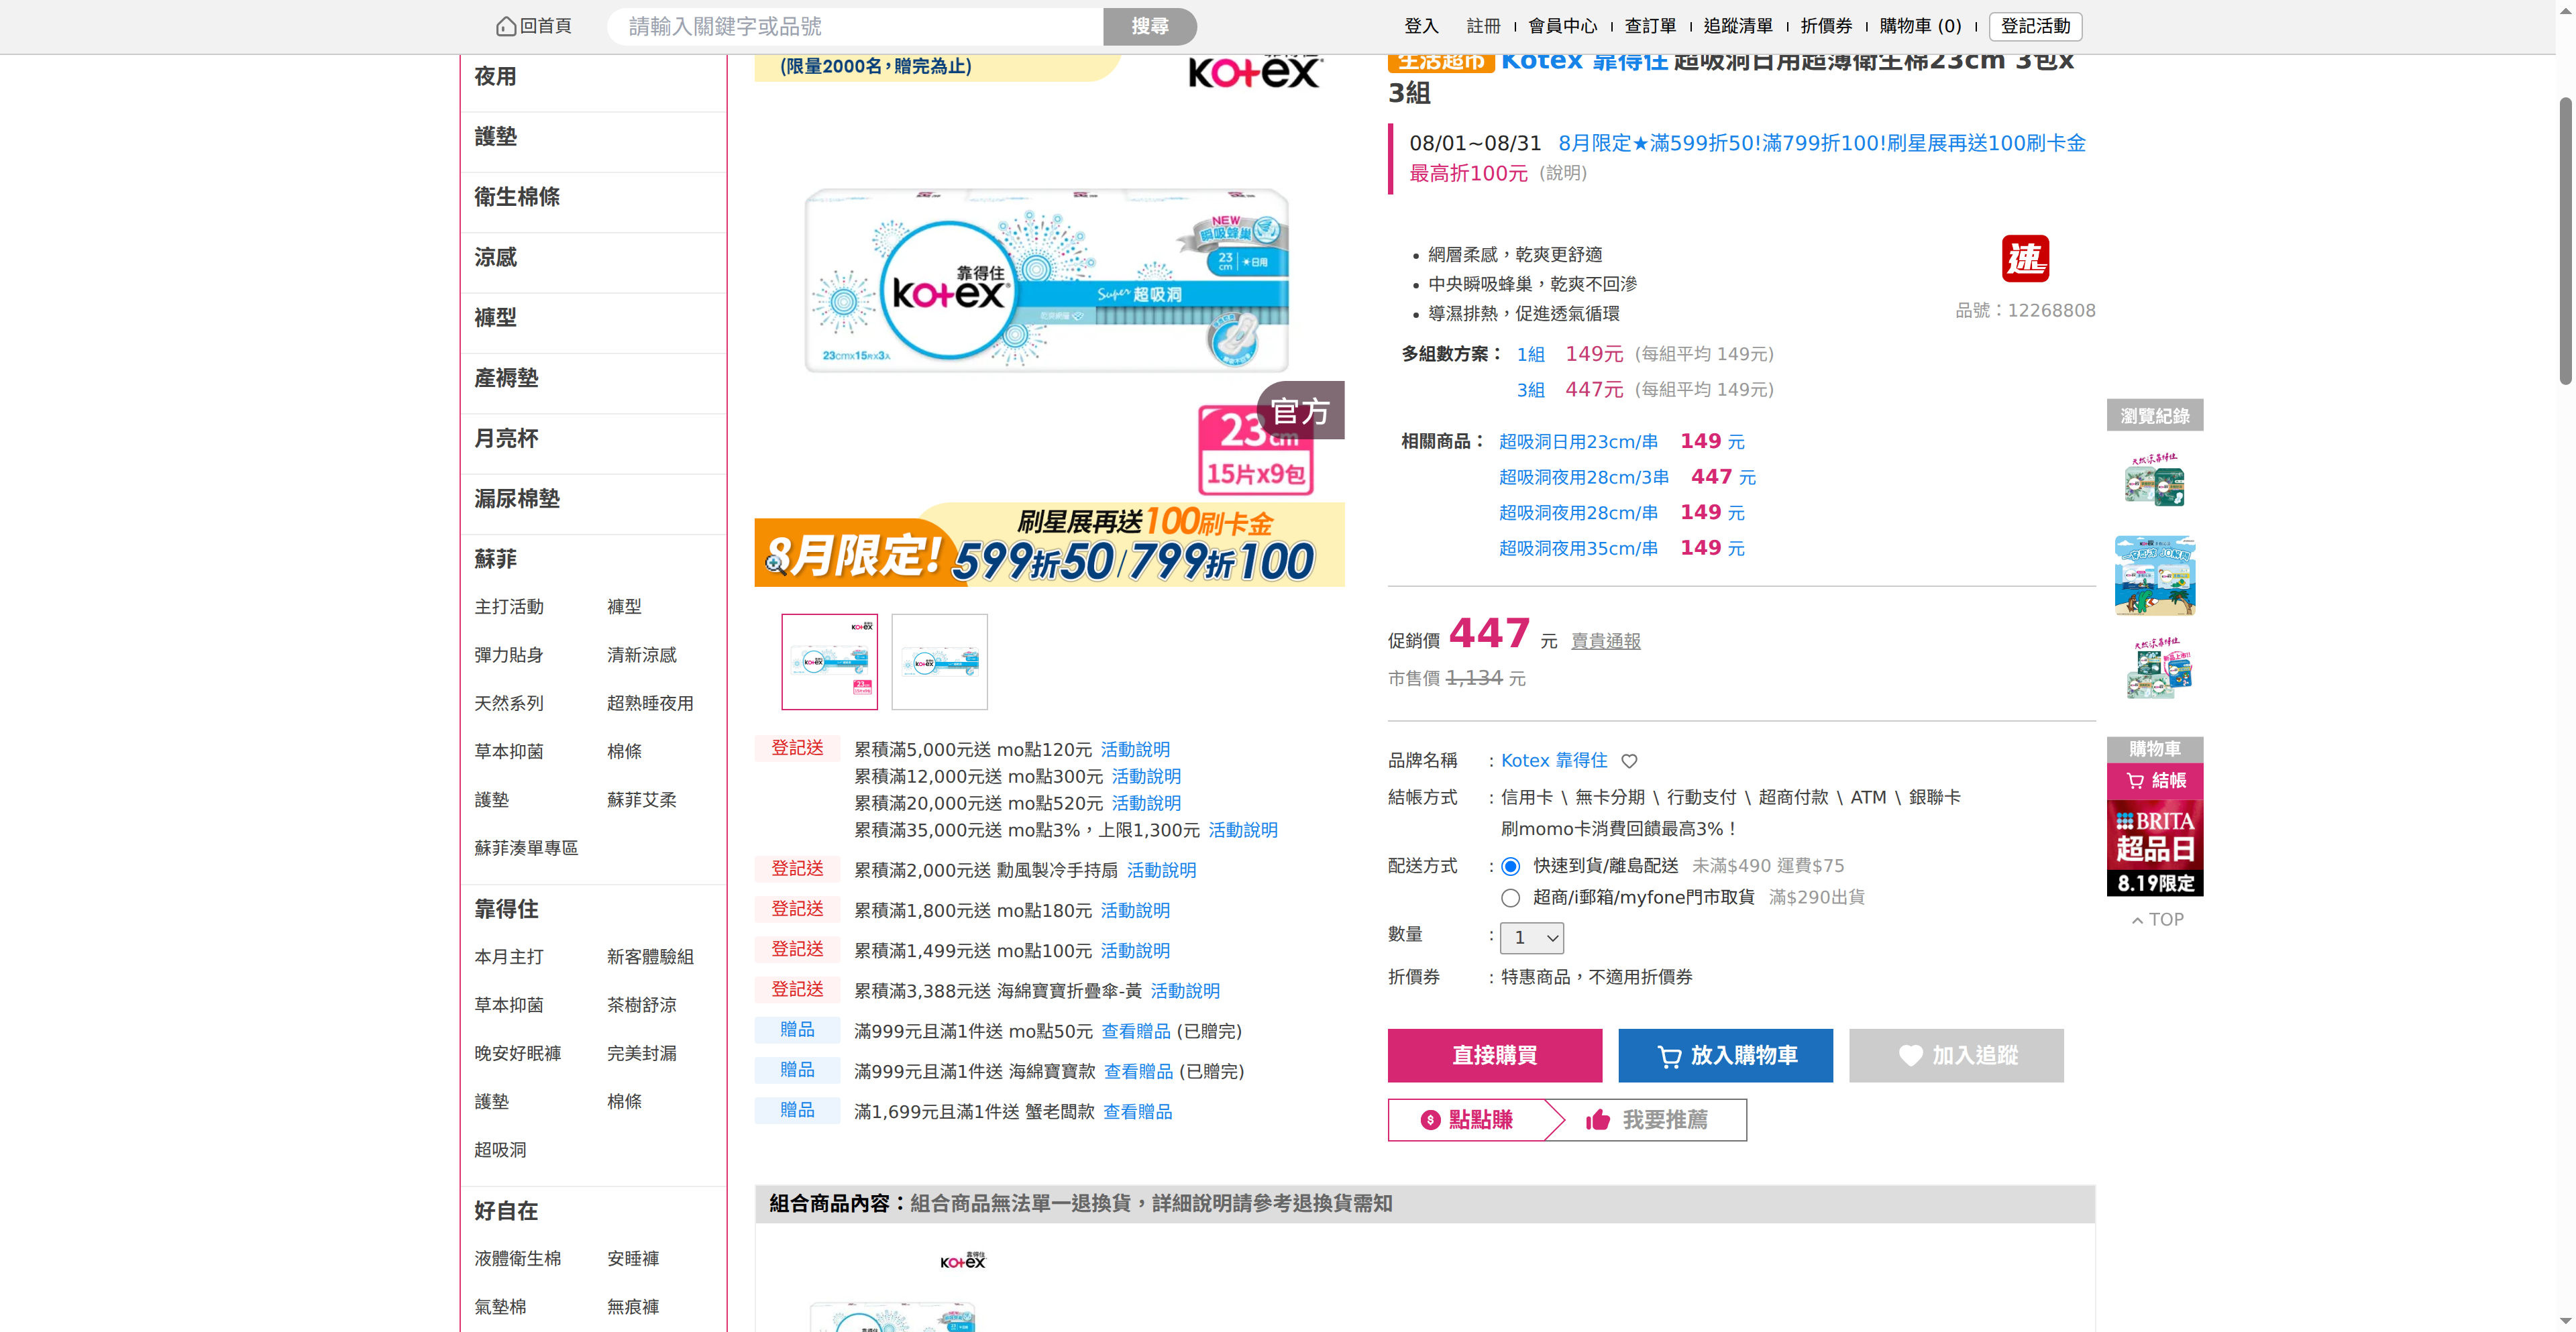Open 查看贈品 for 蟹老闆款 gift

1138,1112
